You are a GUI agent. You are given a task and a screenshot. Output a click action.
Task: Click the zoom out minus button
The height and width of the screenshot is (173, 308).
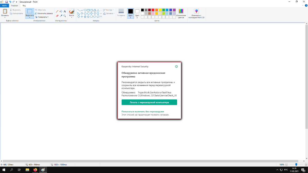tap(287, 164)
